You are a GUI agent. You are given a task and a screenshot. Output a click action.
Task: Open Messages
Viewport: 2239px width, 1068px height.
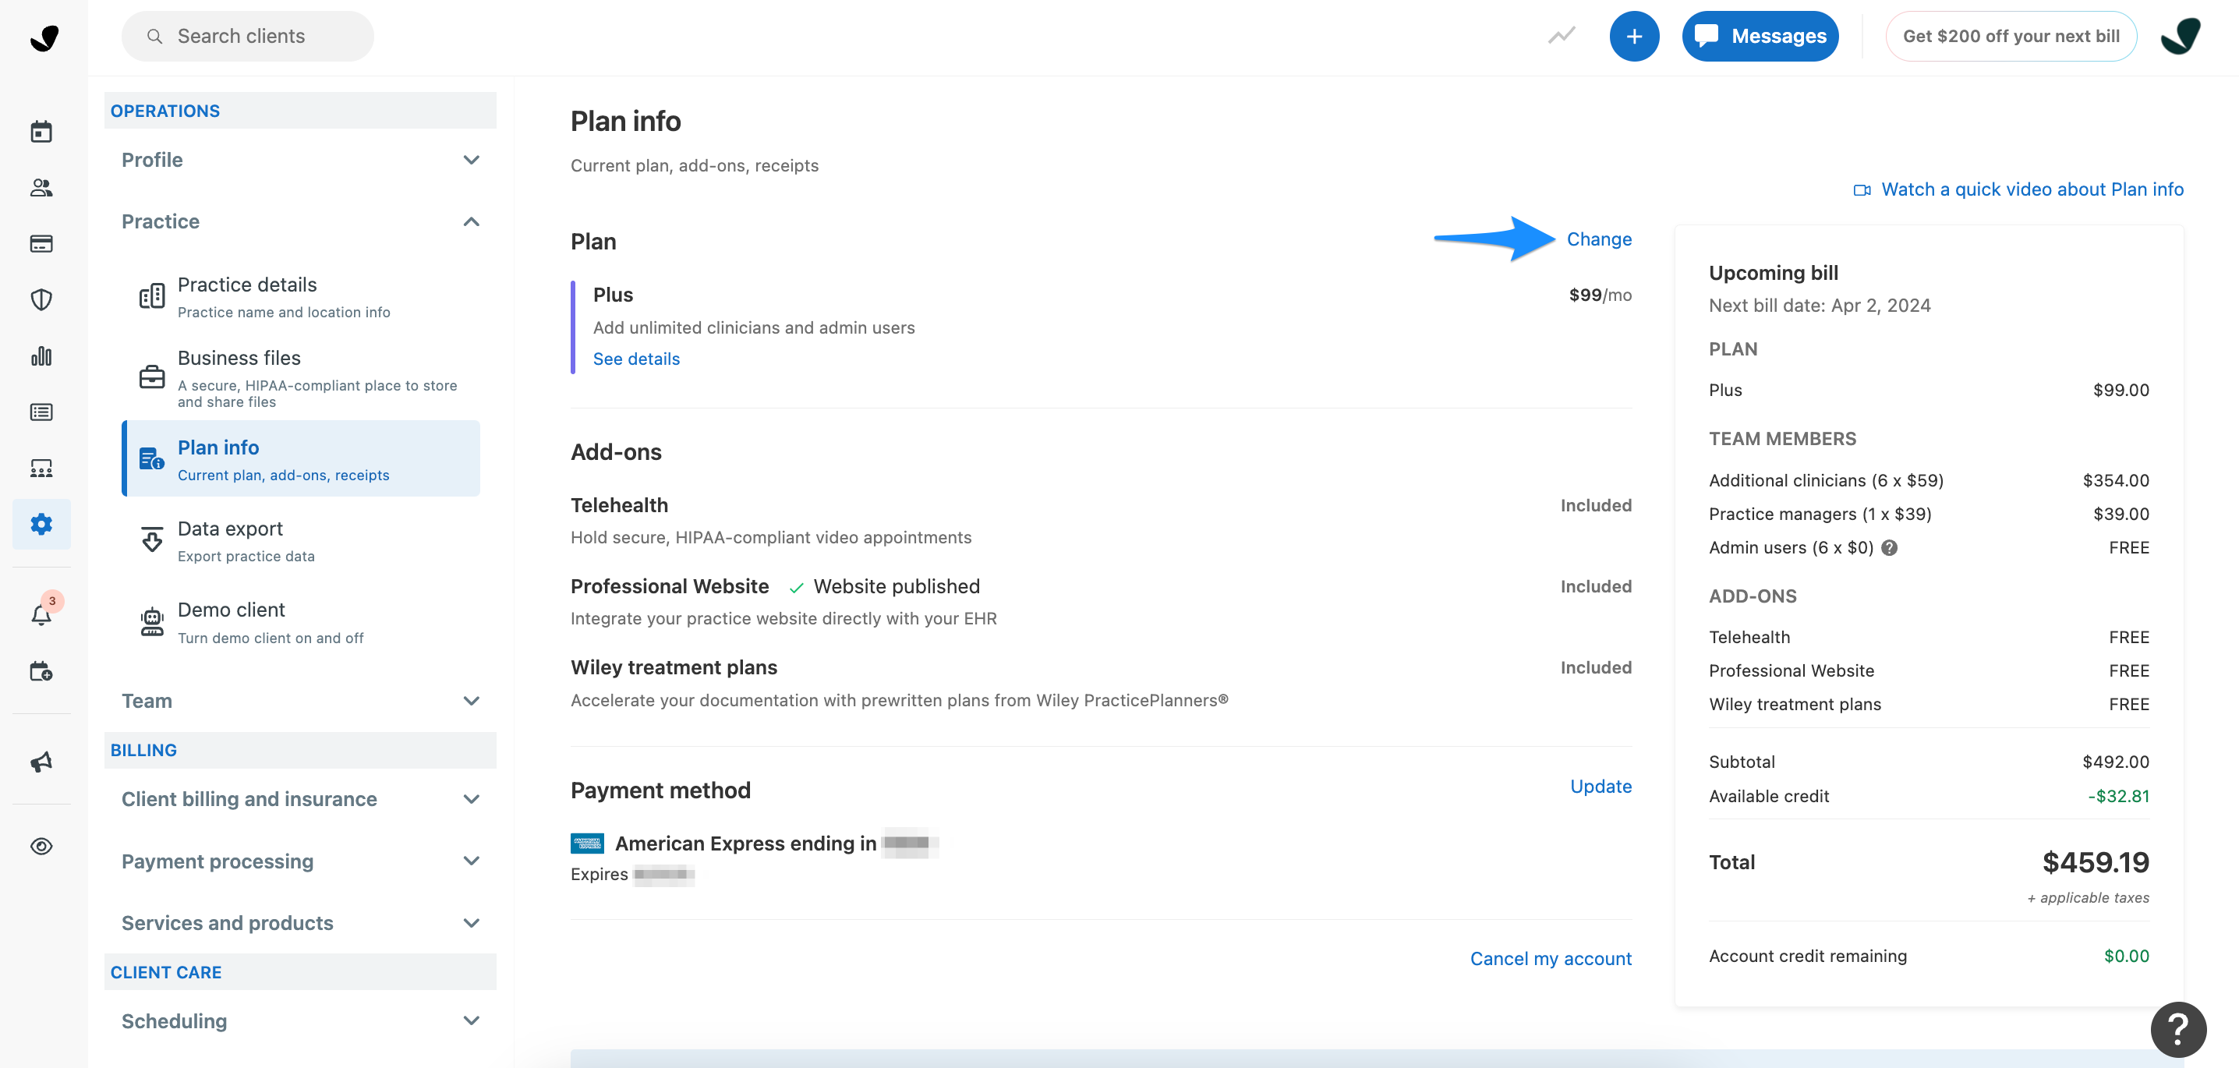(x=1760, y=36)
